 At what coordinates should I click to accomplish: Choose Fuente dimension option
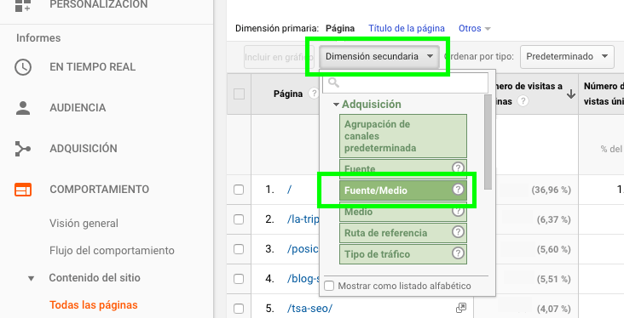(402, 167)
